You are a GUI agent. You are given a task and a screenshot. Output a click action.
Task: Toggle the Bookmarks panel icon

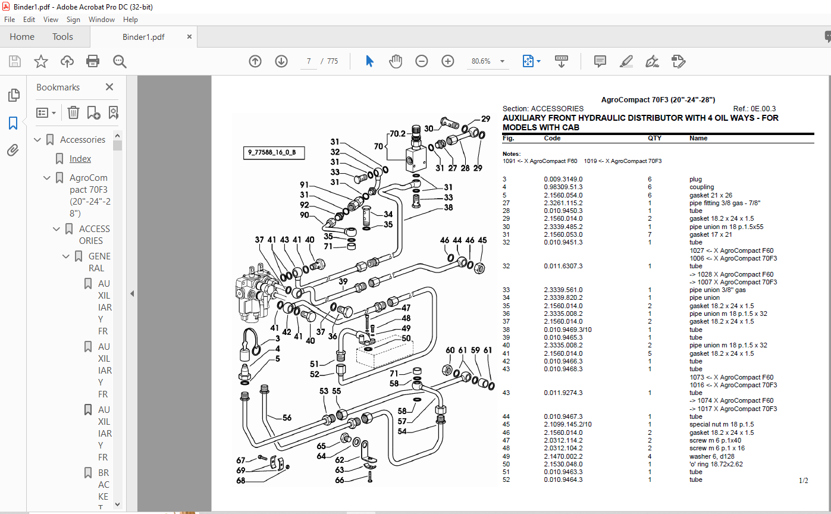(13, 123)
